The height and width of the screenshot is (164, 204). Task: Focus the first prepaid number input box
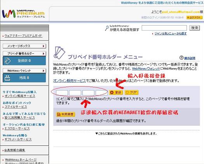click(62, 93)
